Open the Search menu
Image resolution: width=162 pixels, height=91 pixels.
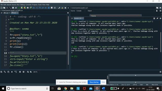pos(9,5)
